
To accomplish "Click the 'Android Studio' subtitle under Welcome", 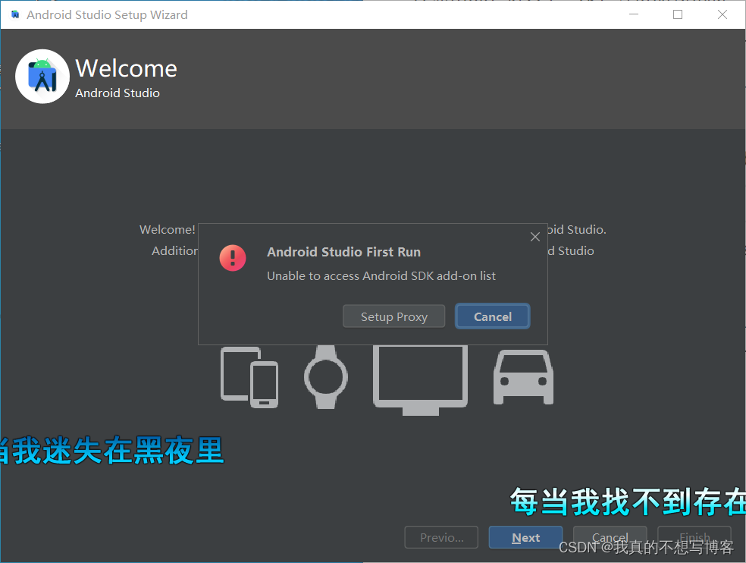I will [117, 93].
